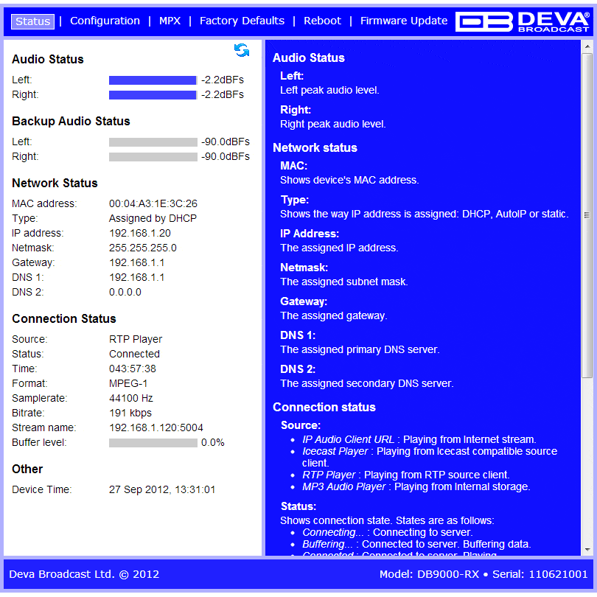Open the Factory Defaults page
Image resolution: width=597 pixels, height=597 pixels.
tap(242, 21)
